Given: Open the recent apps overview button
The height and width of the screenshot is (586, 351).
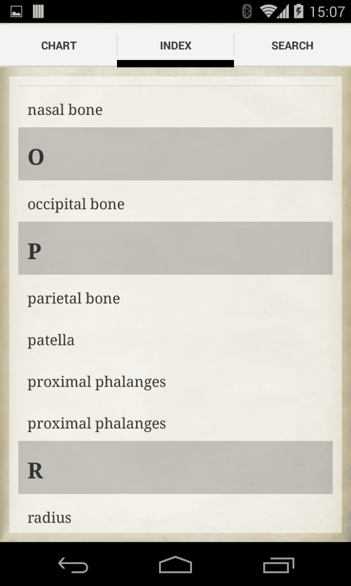Looking at the screenshot, I should (x=278, y=565).
